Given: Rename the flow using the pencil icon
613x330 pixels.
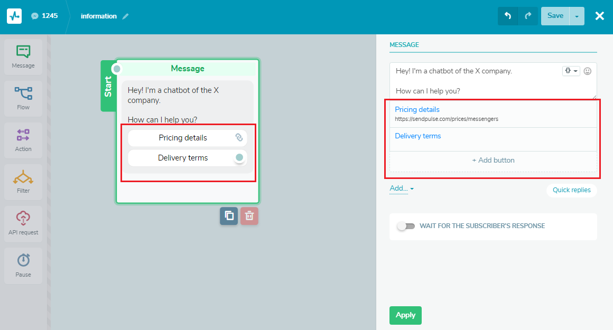Looking at the screenshot, I should coord(126,16).
